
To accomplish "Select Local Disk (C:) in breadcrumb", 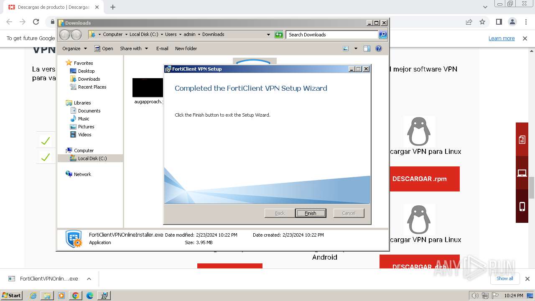I will click(144, 34).
